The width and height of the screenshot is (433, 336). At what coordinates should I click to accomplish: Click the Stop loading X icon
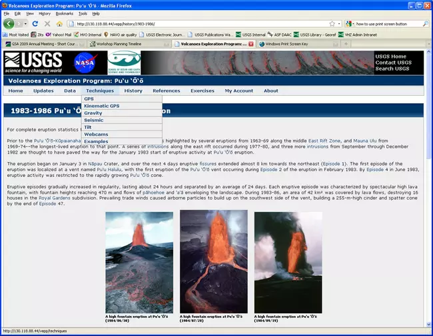tap(47, 24)
